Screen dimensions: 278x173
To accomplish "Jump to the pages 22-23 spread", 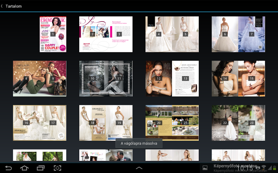I will click(x=238, y=123).
